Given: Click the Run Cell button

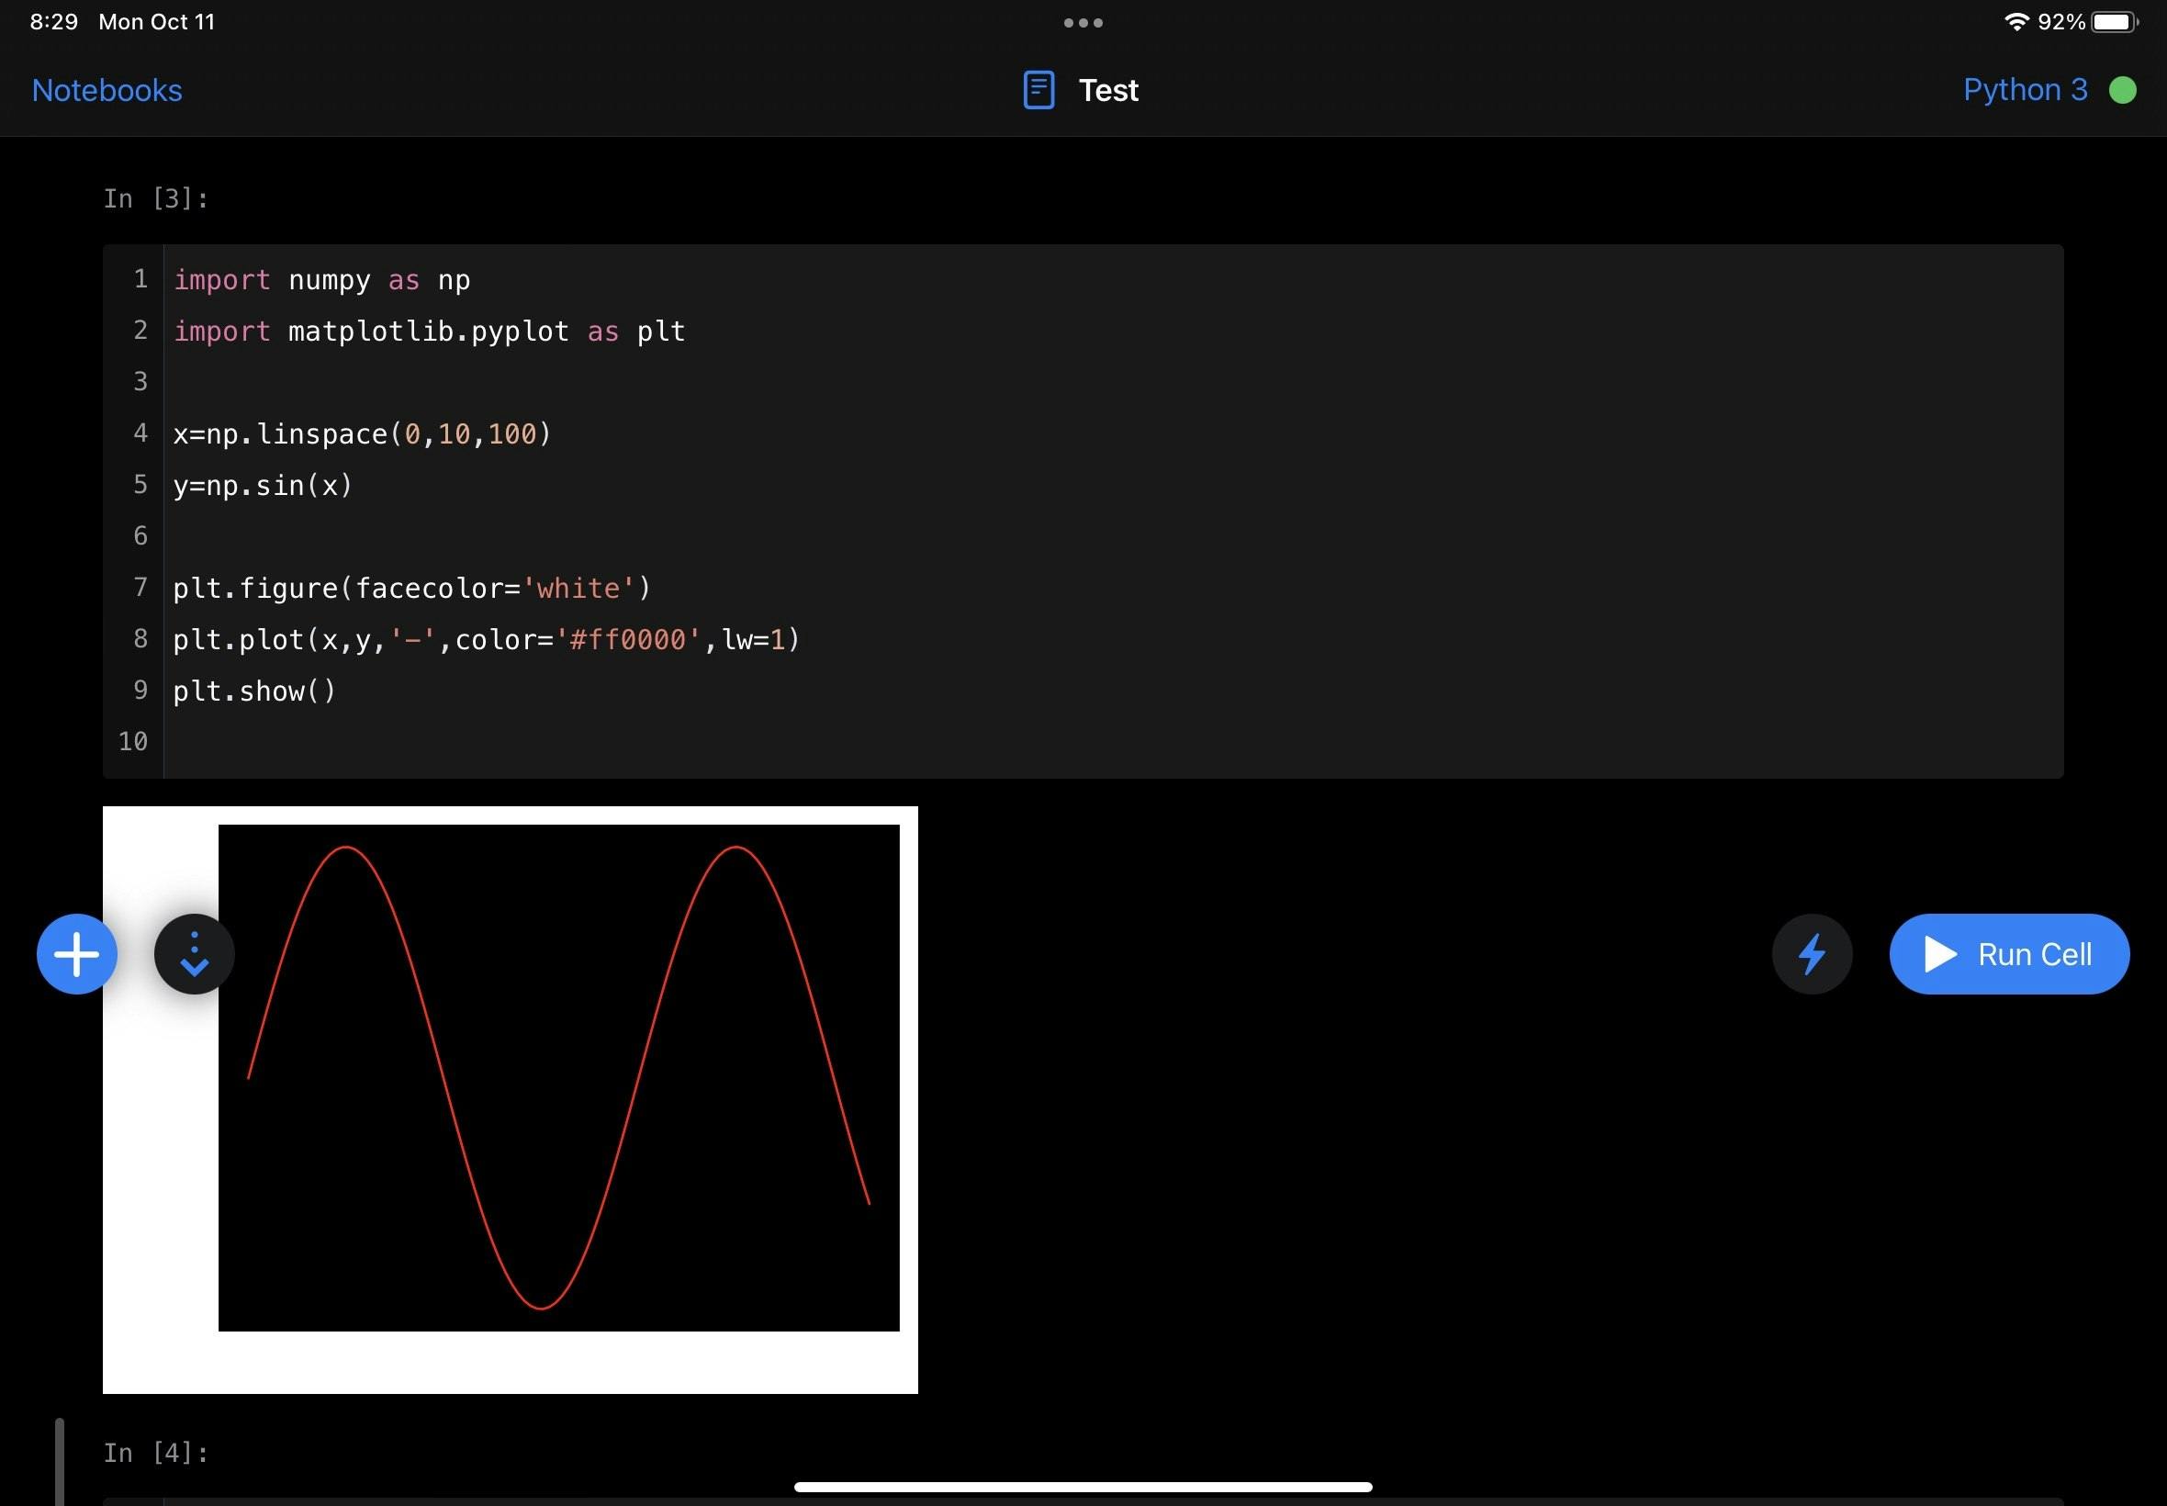Looking at the screenshot, I should pyautogui.click(x=2008, y=954).
